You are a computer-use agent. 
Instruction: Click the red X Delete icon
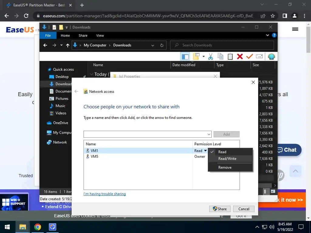point(240,56)
